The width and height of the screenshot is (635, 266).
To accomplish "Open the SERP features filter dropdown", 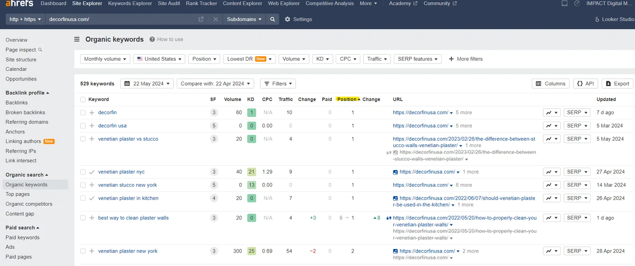I will pos(418,59).
